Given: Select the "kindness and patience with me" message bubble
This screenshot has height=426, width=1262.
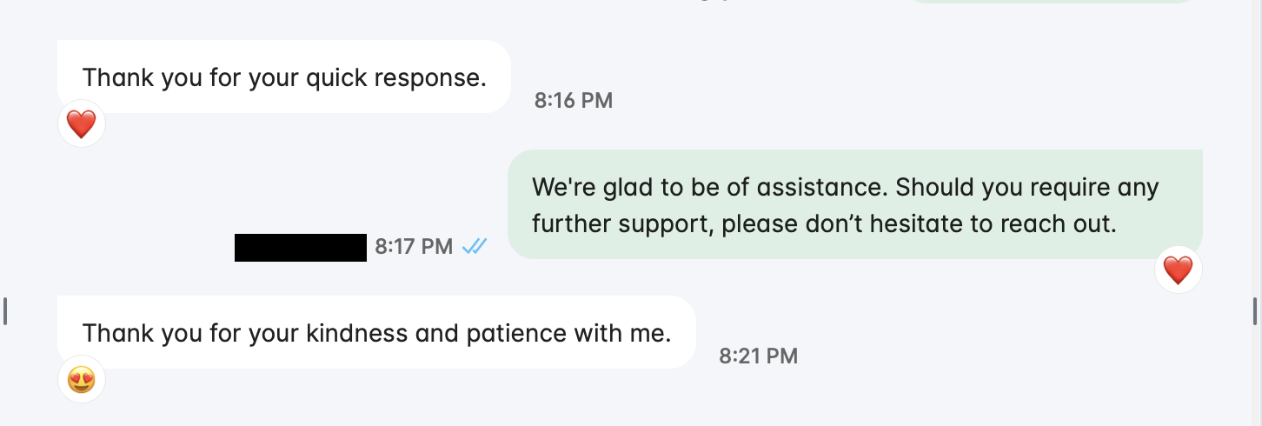Looking at the screenshot, I should point(376,332).
